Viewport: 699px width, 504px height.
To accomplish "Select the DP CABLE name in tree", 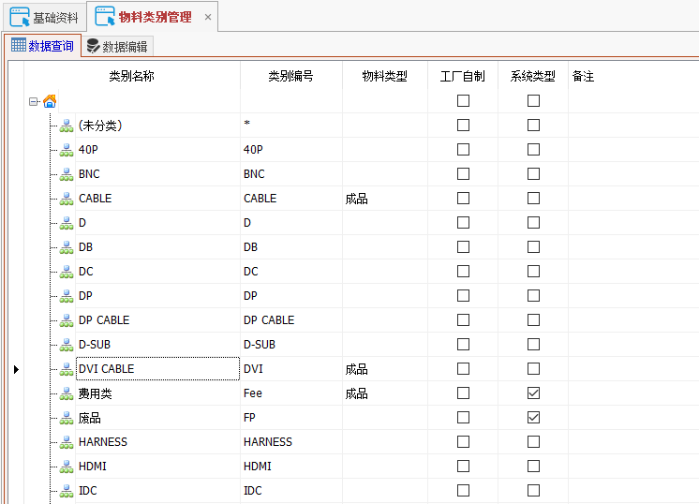I will 104,320.
